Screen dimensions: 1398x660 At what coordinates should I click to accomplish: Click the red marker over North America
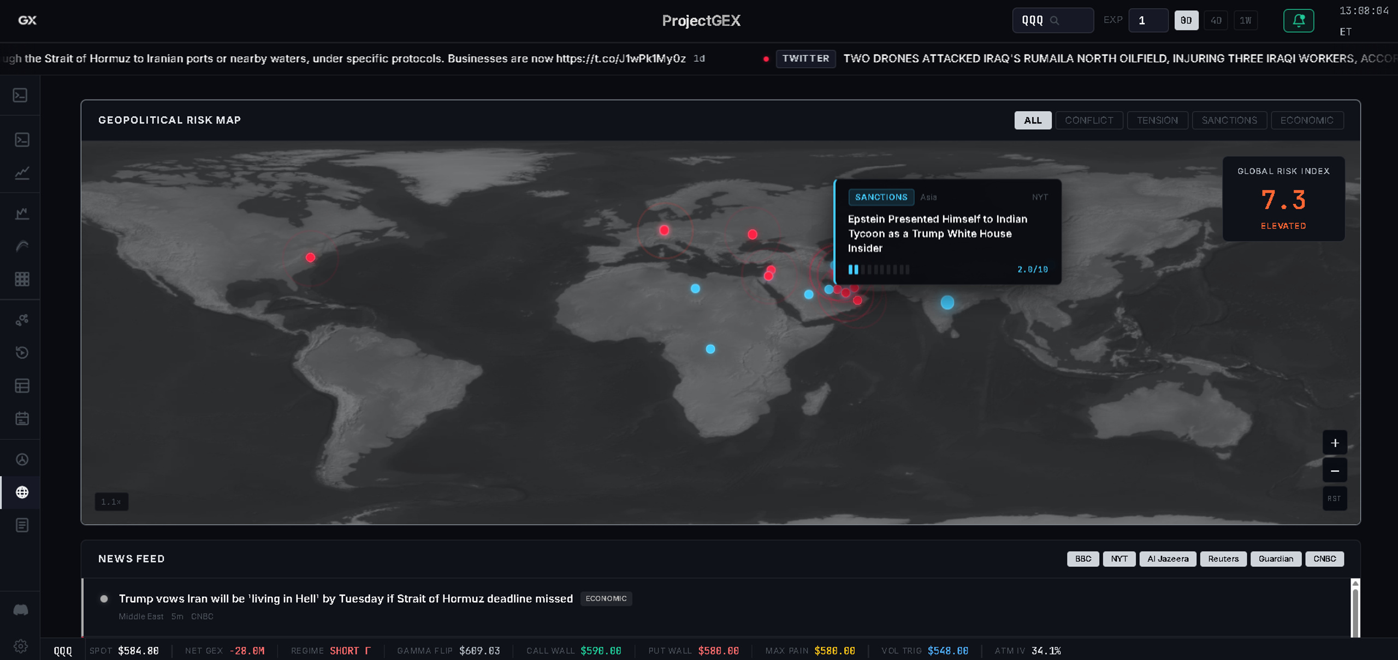click(310, 257)
